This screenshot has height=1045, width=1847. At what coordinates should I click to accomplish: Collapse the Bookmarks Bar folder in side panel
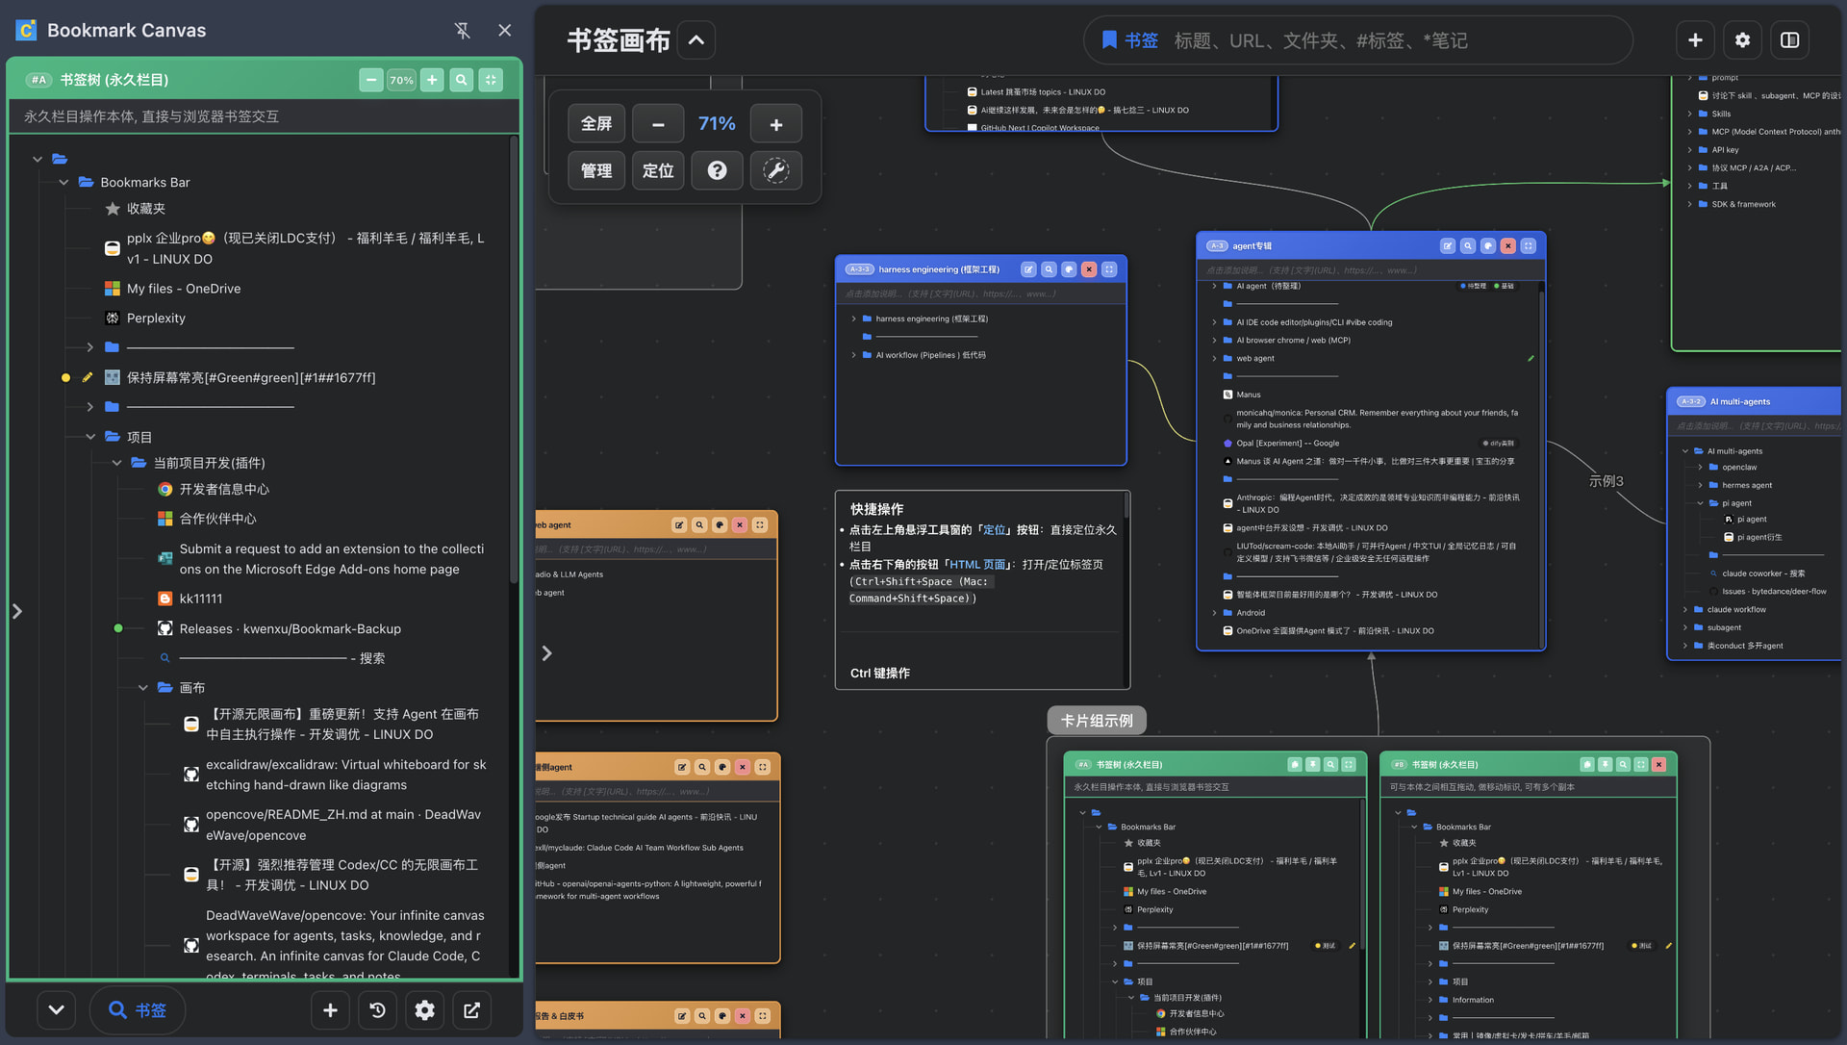(63, 182)
